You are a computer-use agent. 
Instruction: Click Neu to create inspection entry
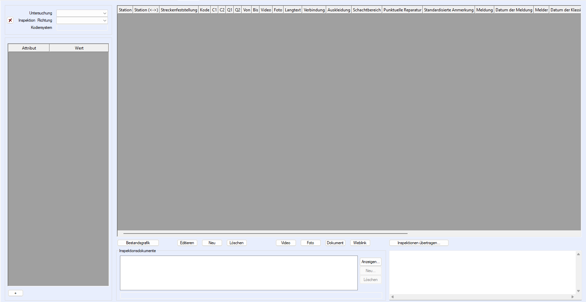212,243
